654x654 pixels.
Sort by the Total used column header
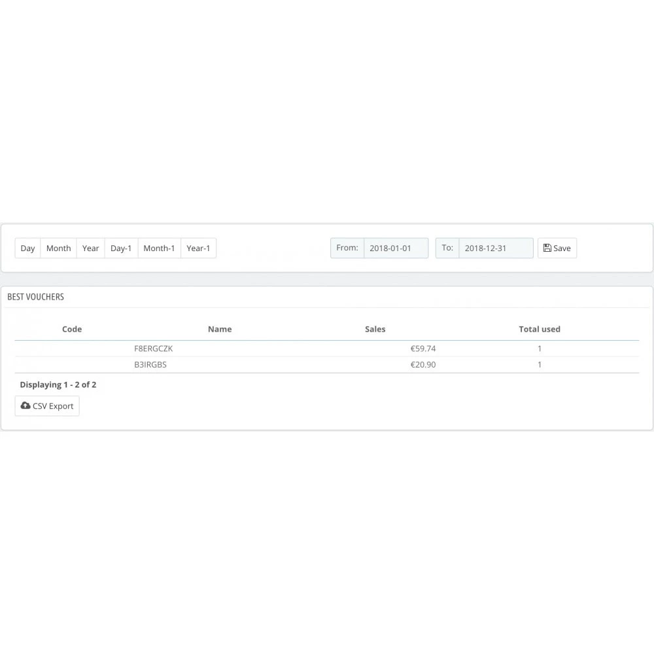coord(540,329)
